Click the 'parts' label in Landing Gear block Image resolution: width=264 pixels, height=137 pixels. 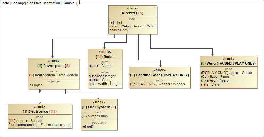[159, 80]
